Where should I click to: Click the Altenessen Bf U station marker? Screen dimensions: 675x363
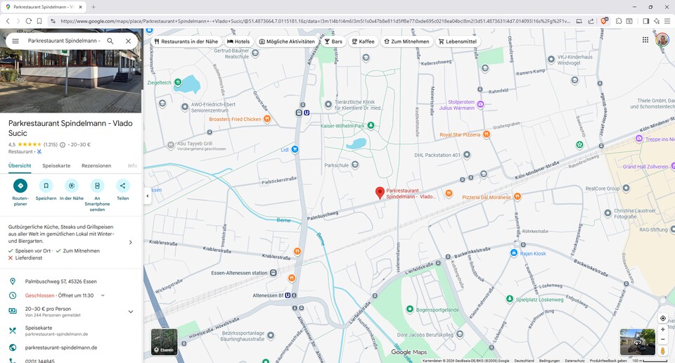point(288,295)
